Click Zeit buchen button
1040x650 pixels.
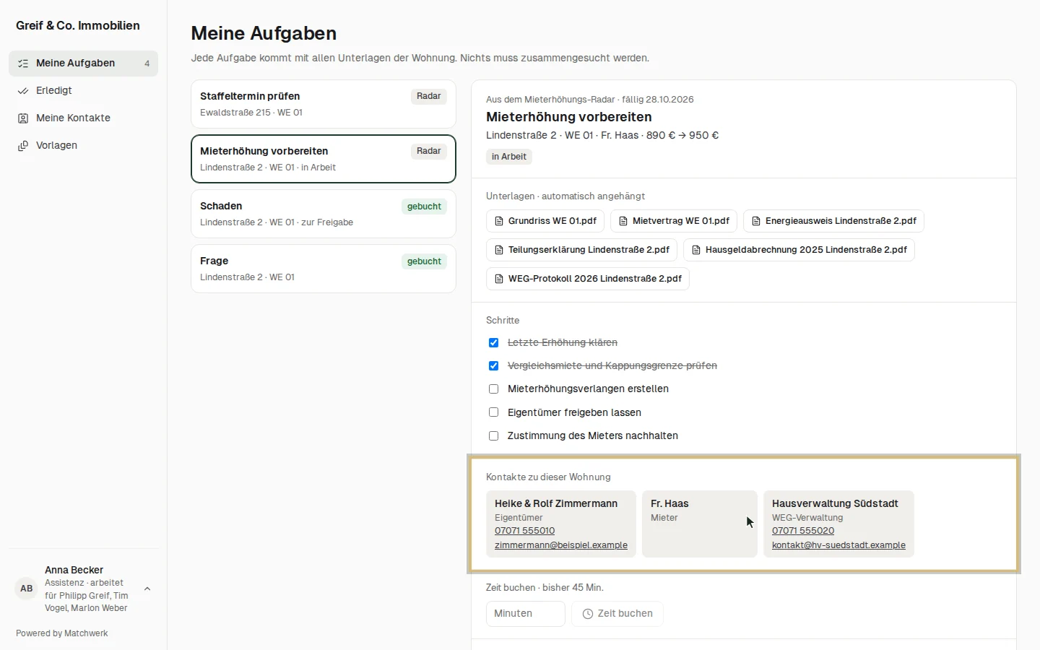[x=617, y=614]
